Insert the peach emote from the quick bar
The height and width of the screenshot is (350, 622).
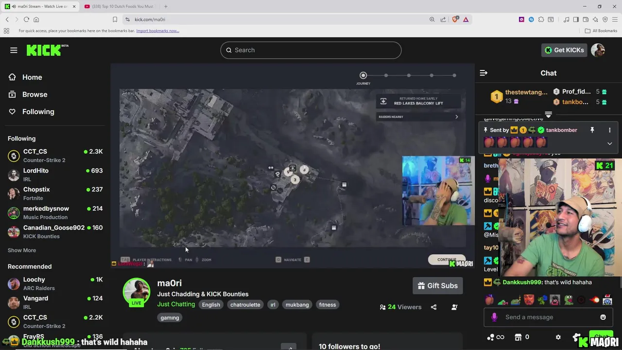click(489, 300)
